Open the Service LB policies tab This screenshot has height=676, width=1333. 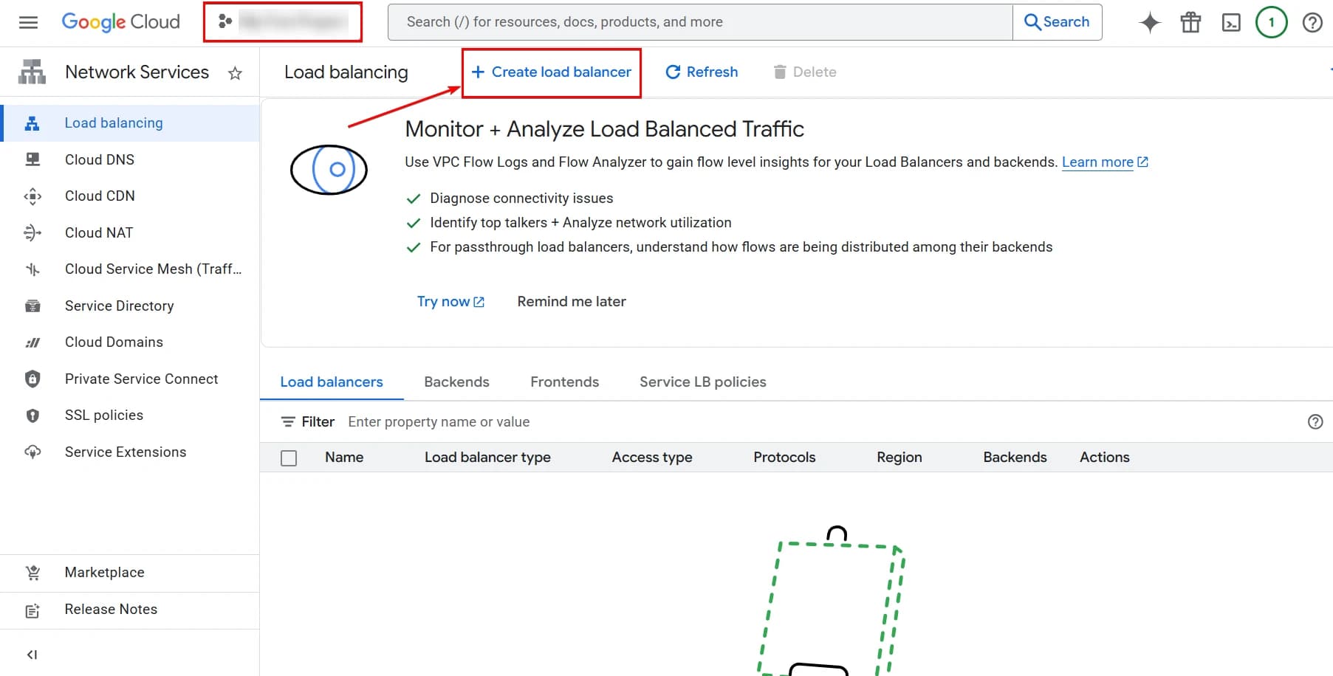click(x=702, y=382)
